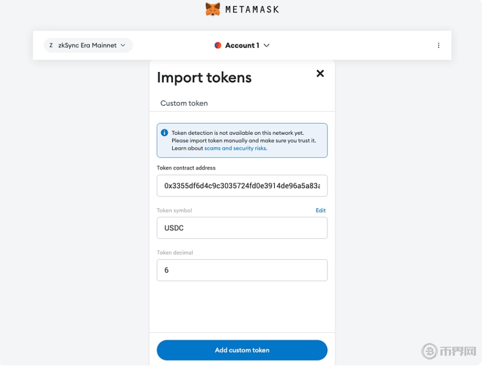The height and width of the screenshot is (366, 482).
Task: Click the zkSync network Z badge icon
Action: 51,46
